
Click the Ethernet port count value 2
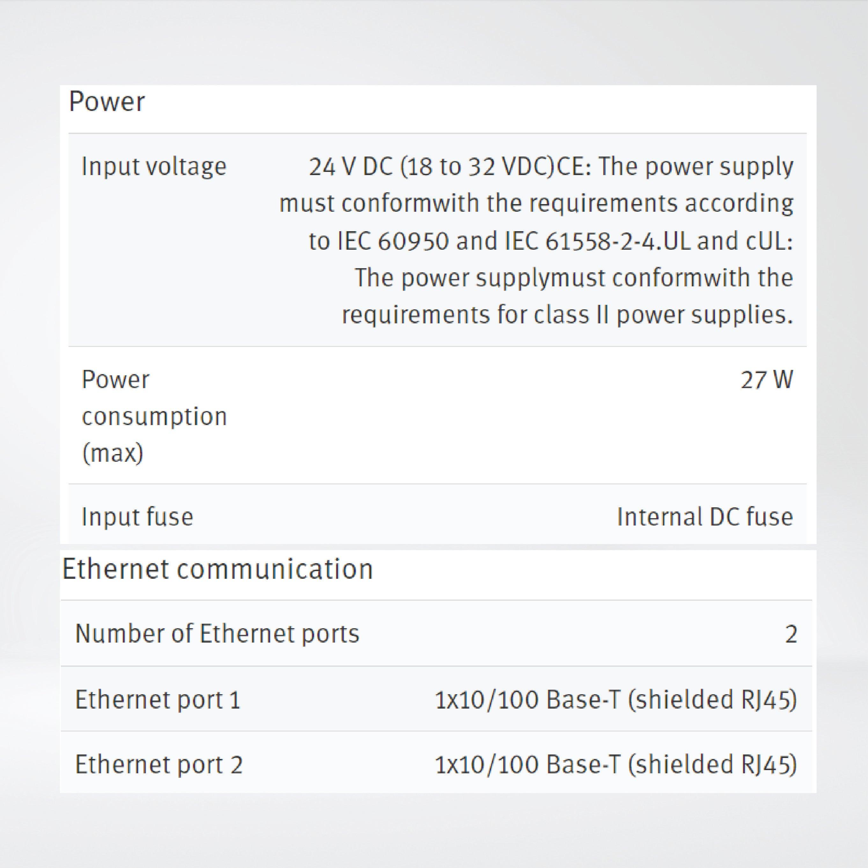point(791,634)
